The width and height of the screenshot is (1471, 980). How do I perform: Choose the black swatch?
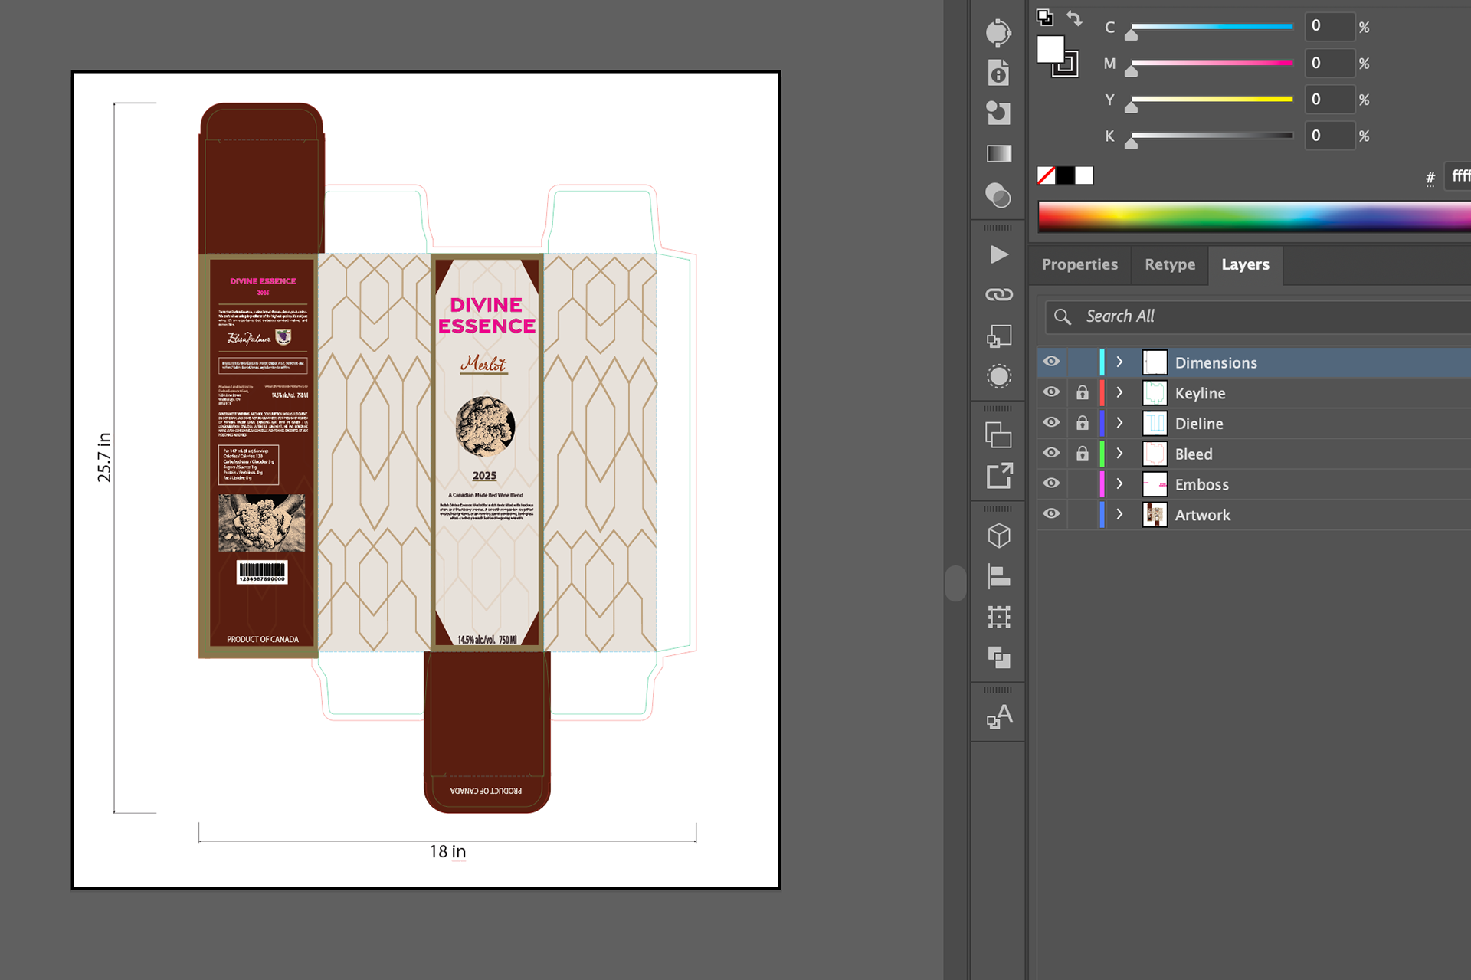(1065, 175)
